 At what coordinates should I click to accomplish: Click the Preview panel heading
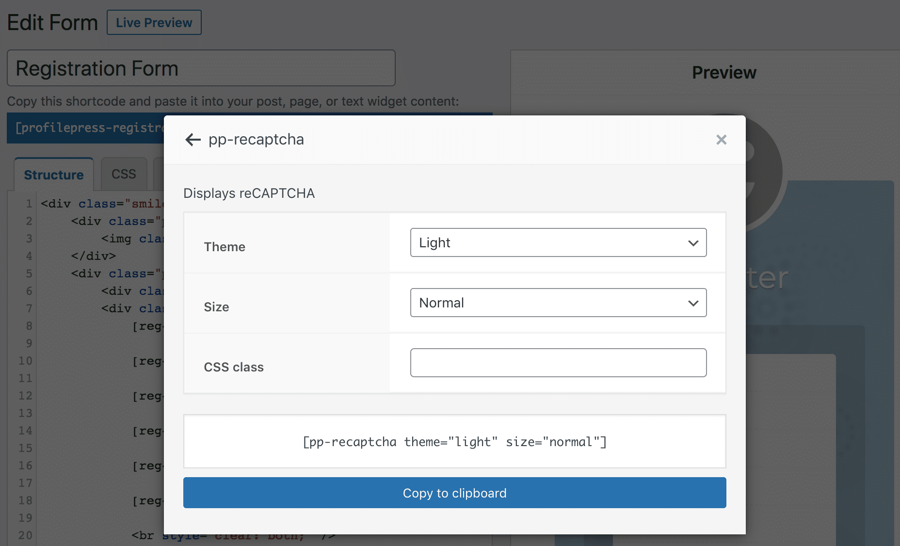(x=724, y=73)
